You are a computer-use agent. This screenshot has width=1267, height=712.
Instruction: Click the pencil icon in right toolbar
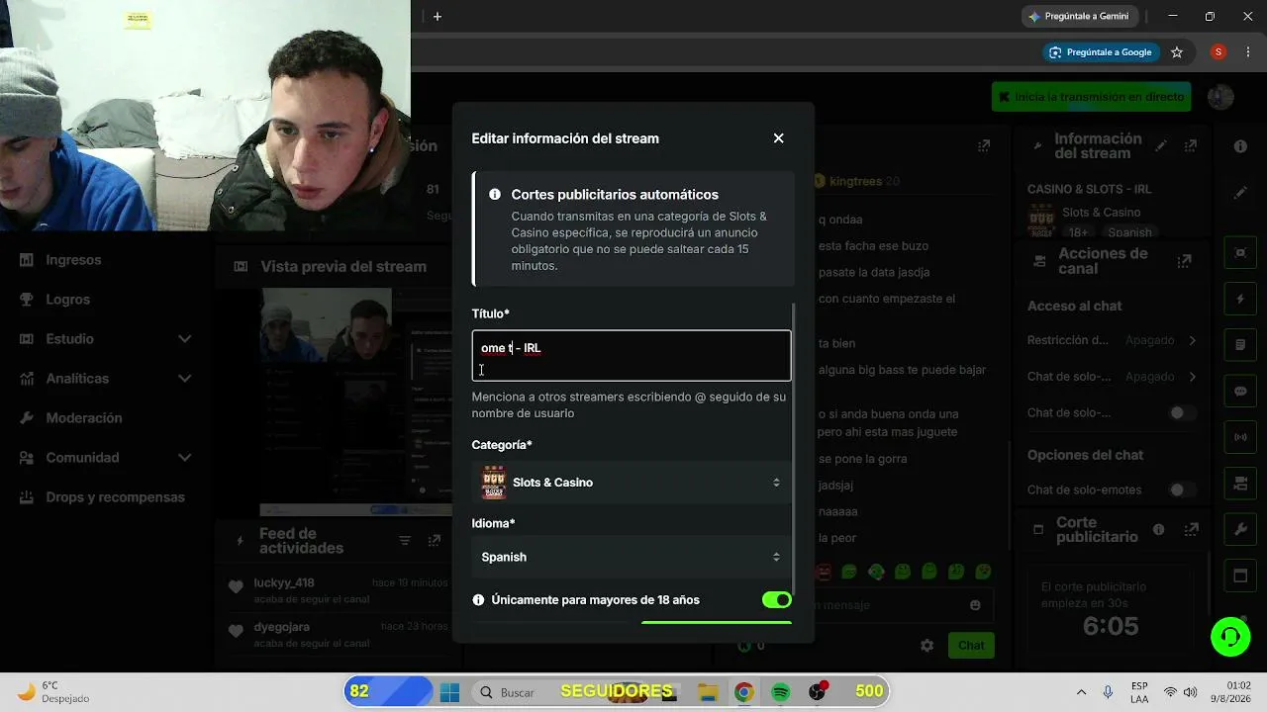1240,193
